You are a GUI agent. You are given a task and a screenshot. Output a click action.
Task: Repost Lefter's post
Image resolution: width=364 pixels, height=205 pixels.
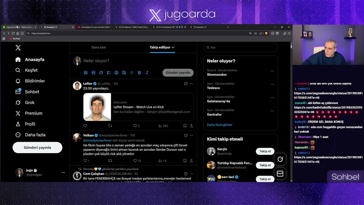point(110,126)
